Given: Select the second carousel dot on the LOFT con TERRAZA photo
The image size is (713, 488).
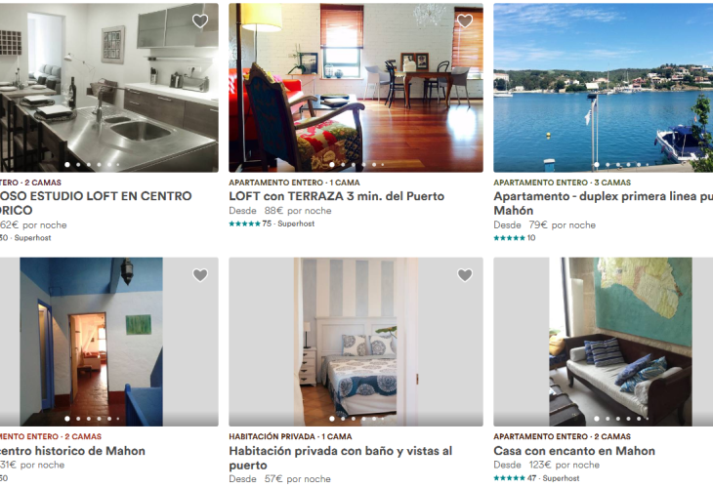Looking at the screenshot, I should [343, 165].
